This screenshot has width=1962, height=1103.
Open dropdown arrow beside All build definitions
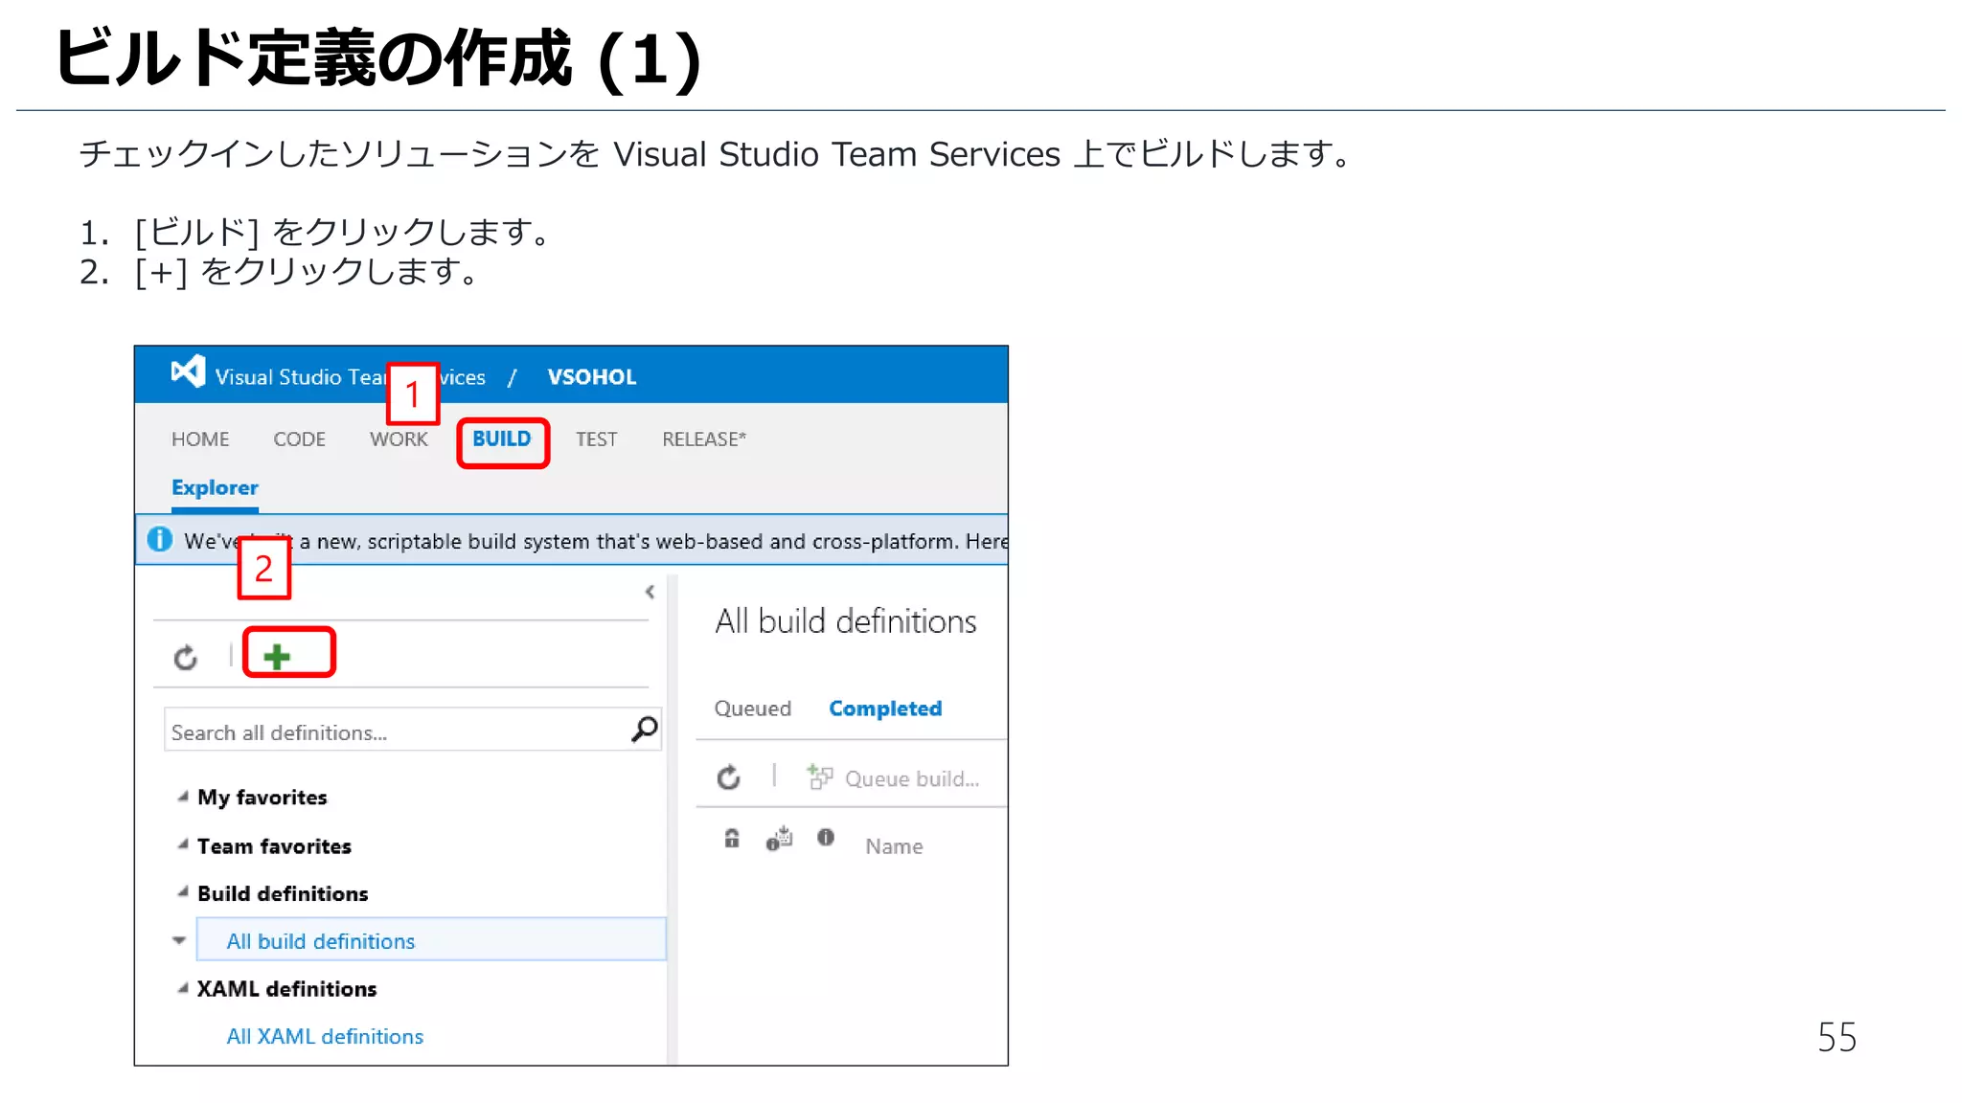pos(179,940)
